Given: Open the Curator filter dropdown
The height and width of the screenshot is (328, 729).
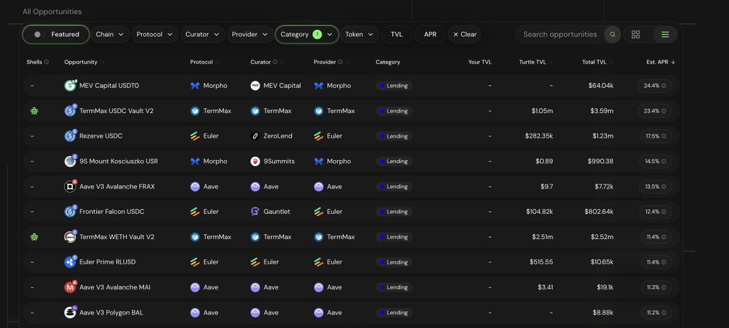Looking at the screenshot, I should click(202, 35).
